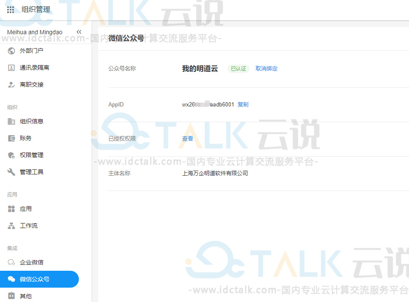Screen dimensions: 409x302
Task: Click the 集成 section header
Action: (x=12, y=248)
